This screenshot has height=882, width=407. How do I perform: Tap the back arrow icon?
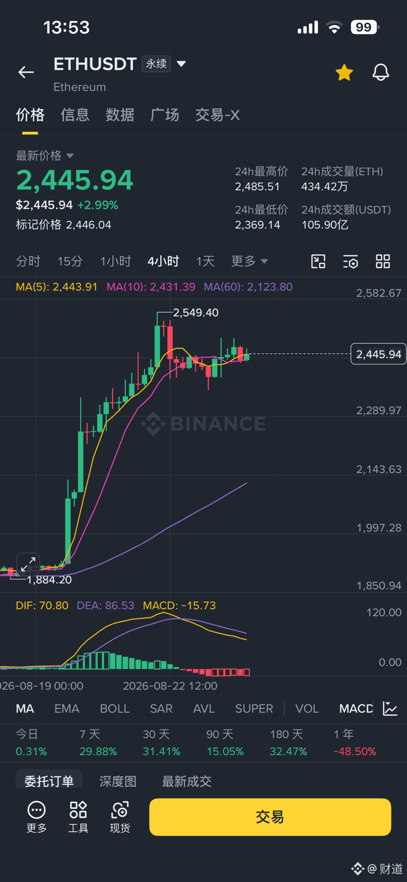pyautogui.click(x=26, y=72)
